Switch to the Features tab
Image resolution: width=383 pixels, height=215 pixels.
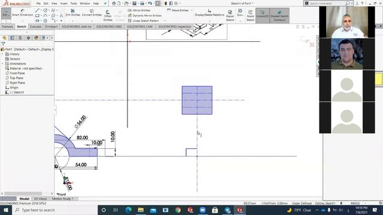click(7, 26)
